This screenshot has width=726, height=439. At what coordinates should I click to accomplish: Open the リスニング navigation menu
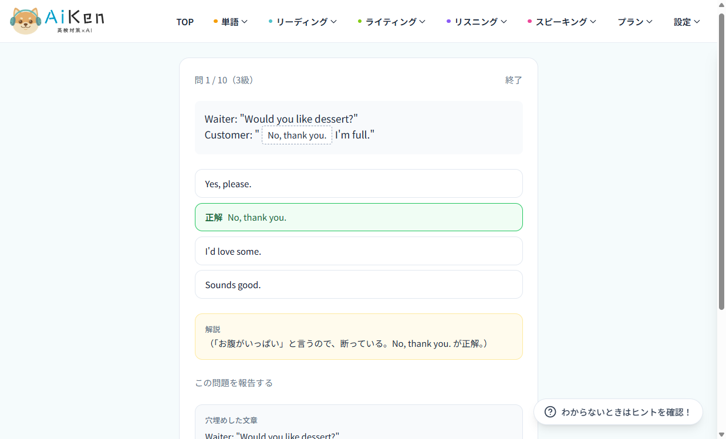(476, 22)
